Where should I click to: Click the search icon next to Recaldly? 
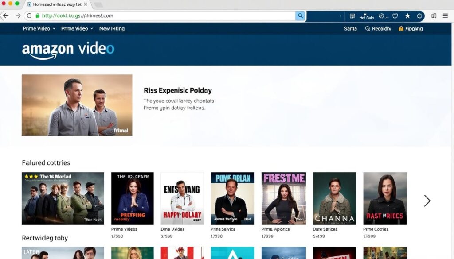coord(368,28)
